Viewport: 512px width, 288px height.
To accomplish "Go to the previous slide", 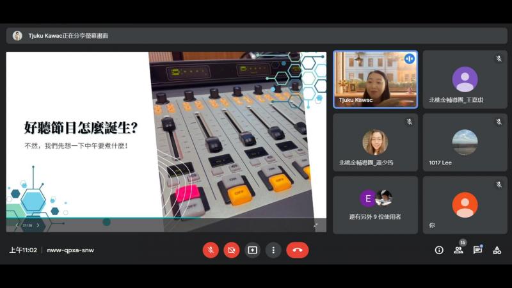I will (17, 225).
